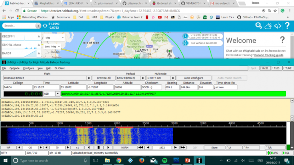Click the NORM waterfall speed button
This screenshot has height=165, width=294.
[125, 148]
